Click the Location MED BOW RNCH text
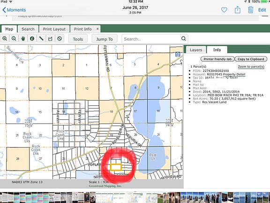The height and width of the screenshot is (203, 270). point(235,95)
